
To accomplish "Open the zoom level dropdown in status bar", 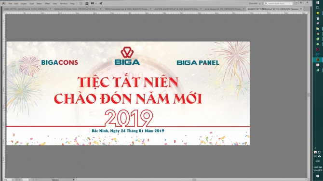I will (x=13, y=180).
